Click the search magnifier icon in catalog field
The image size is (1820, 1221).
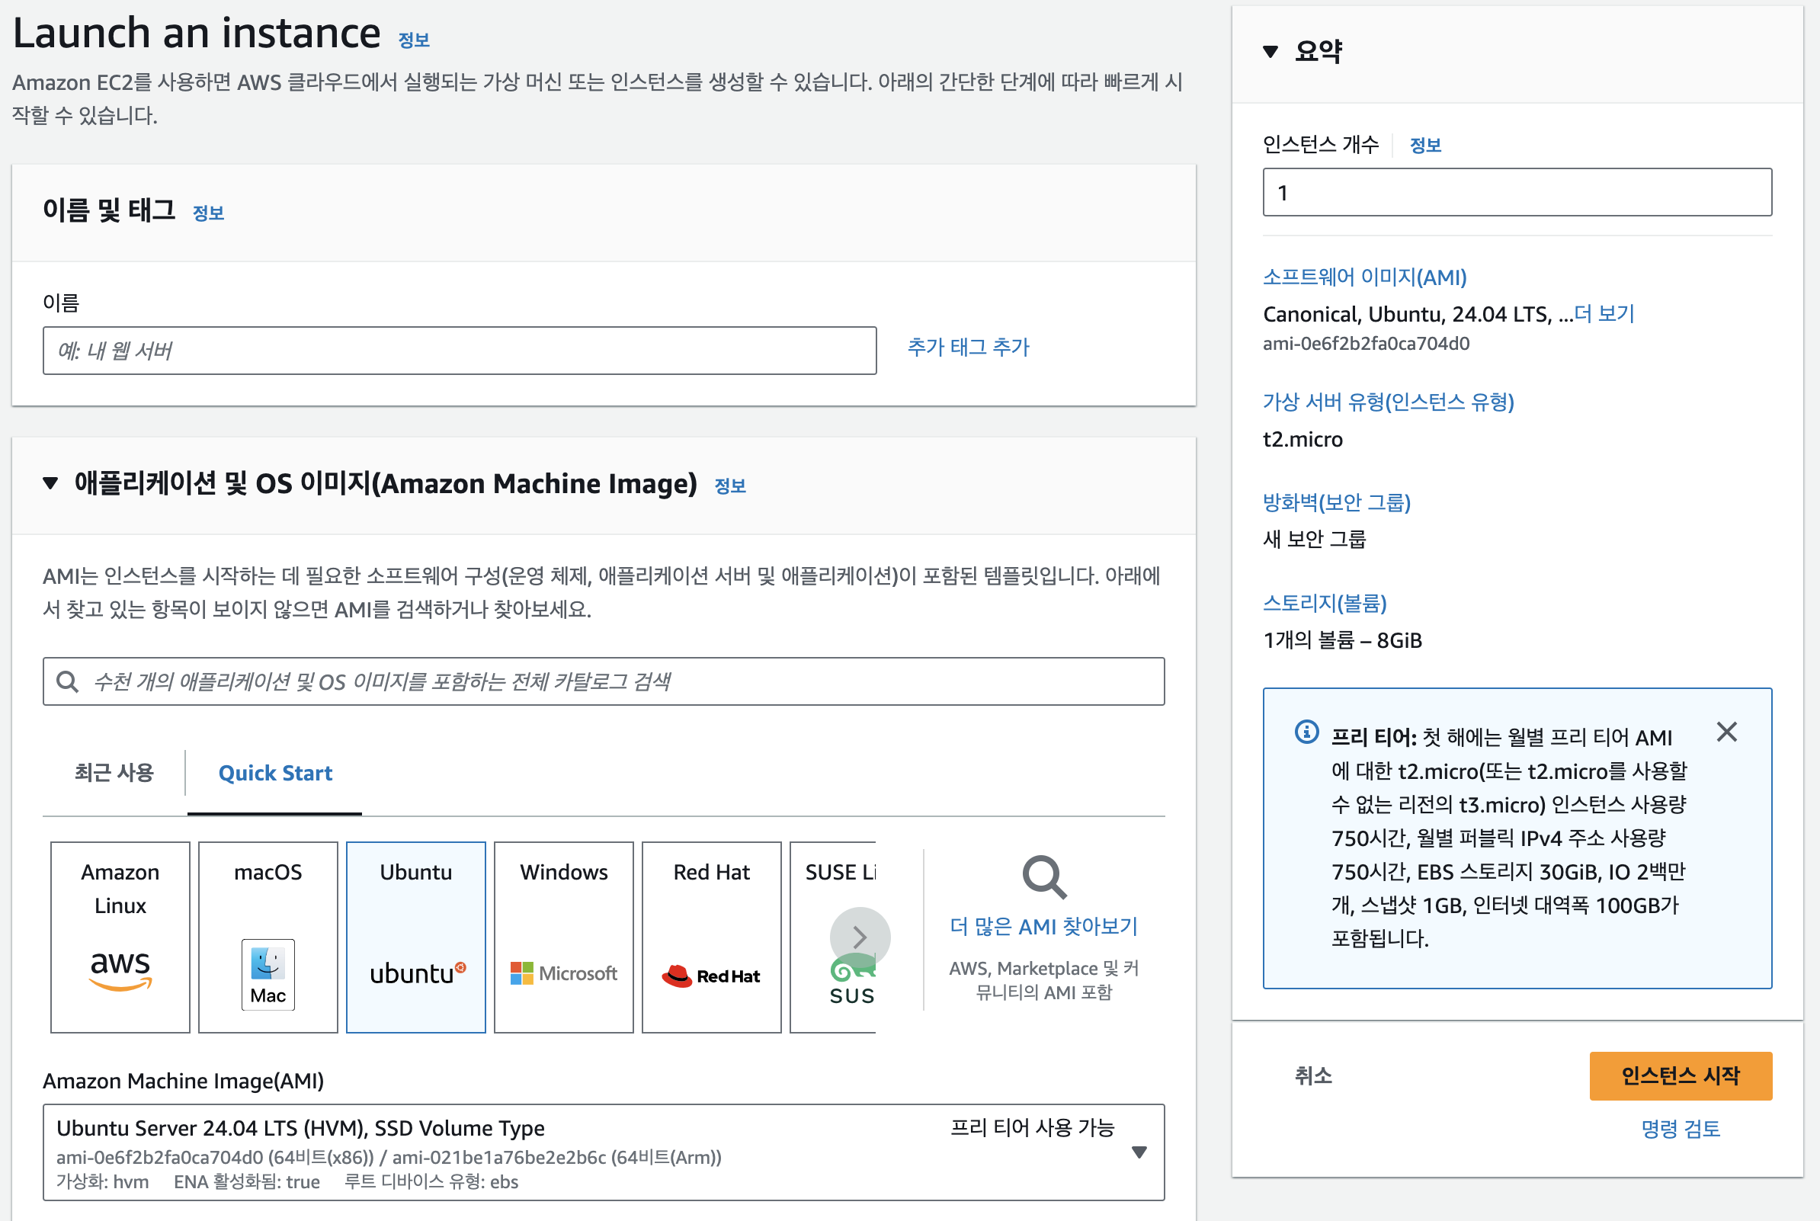(x=68, y=682)
